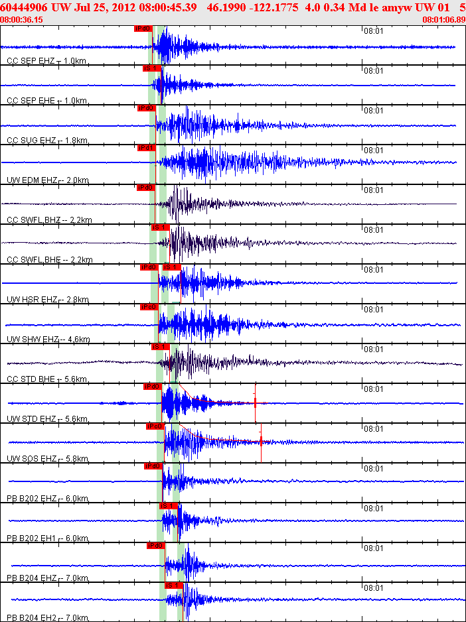Click the station label UW EDM EHZ 2.0km
This screenshot has width=466, height=622.
pyautogui.click(x=48, y=180)
